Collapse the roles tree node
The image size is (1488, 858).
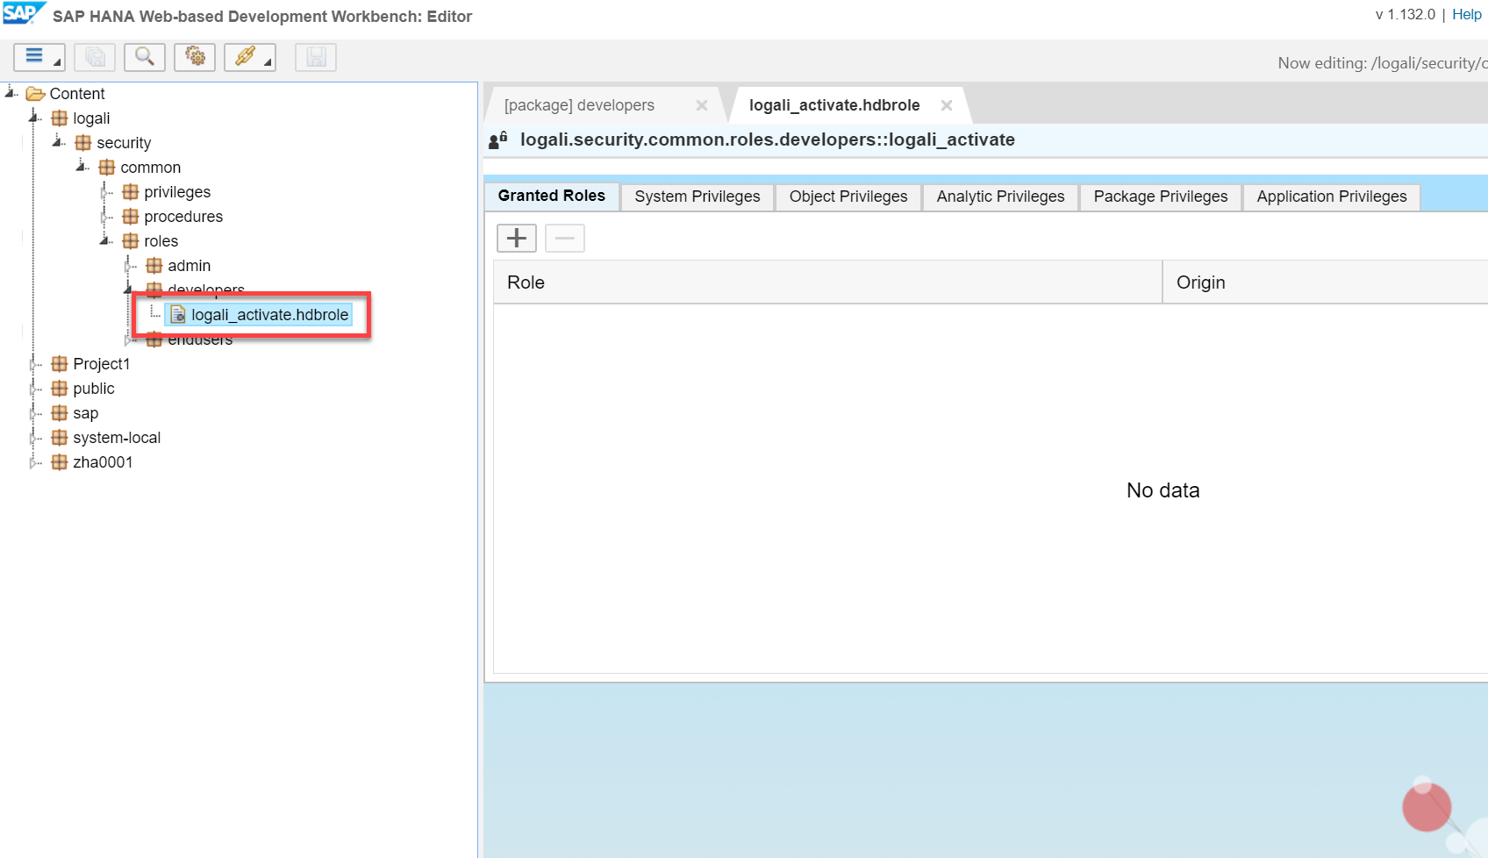pos(106,240)
